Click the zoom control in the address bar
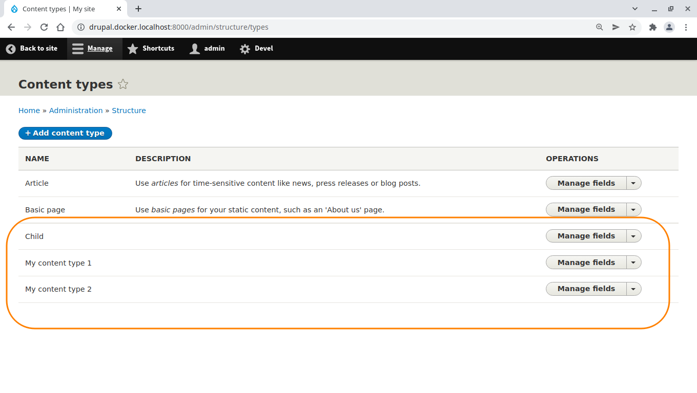Viewport: 697px width, 393px height. 599,27
